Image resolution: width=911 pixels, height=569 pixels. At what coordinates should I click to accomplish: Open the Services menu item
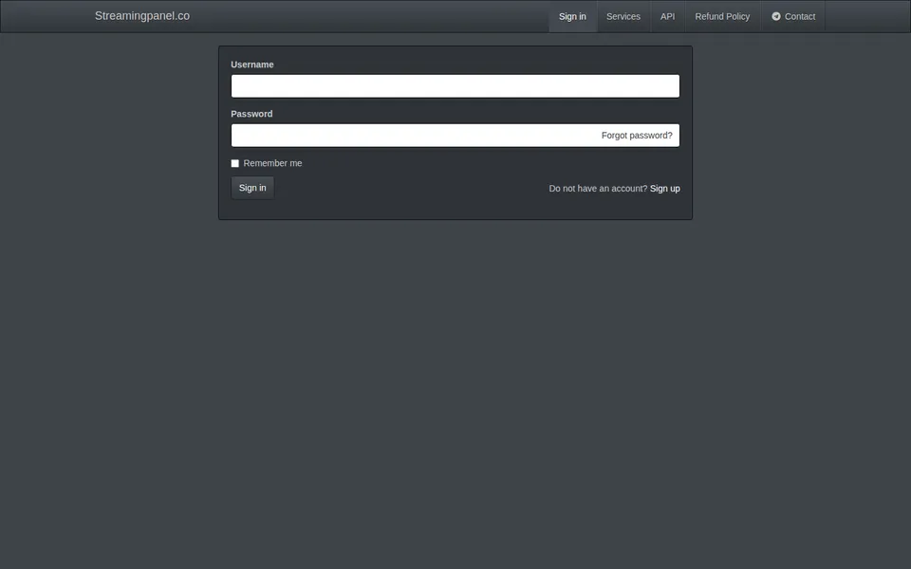[x=623, y=16]
